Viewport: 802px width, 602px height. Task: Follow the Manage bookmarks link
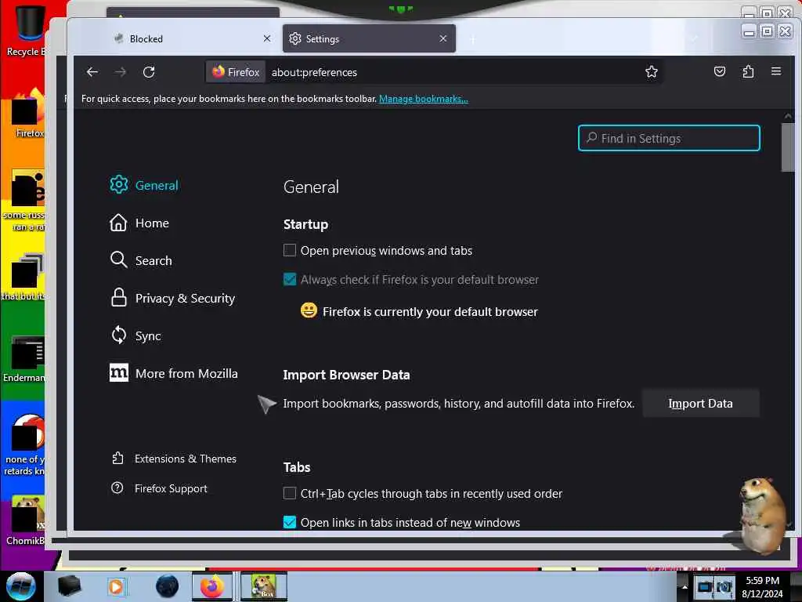[x=424, y=98]
